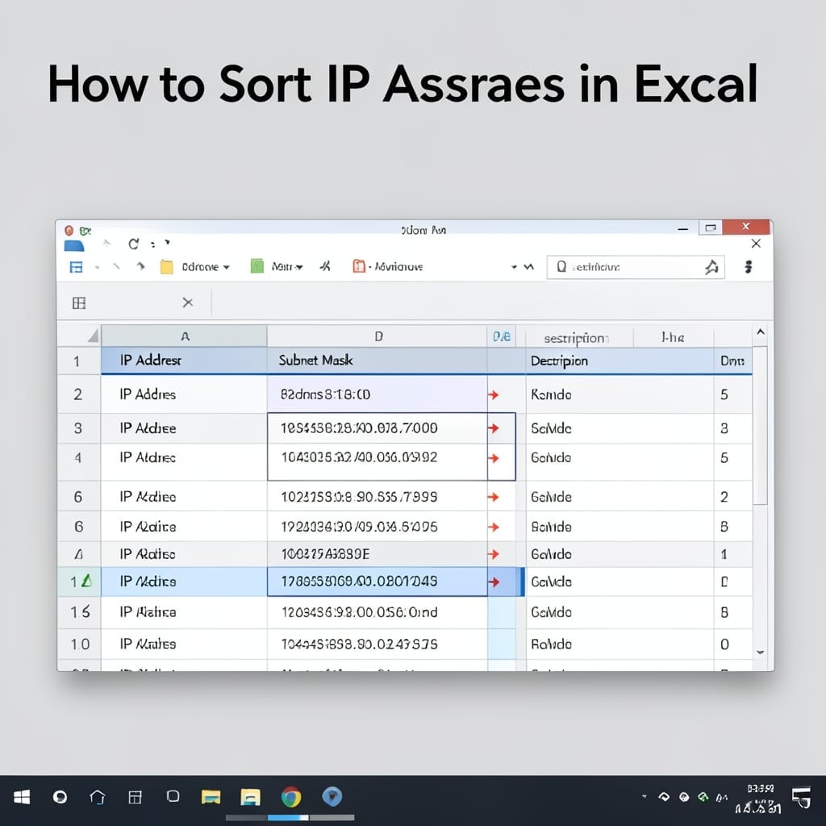The width and height of the screenshot is (826, 826).
Task: Open Chrome from the taskbar
Action: (x=291, y=797)
